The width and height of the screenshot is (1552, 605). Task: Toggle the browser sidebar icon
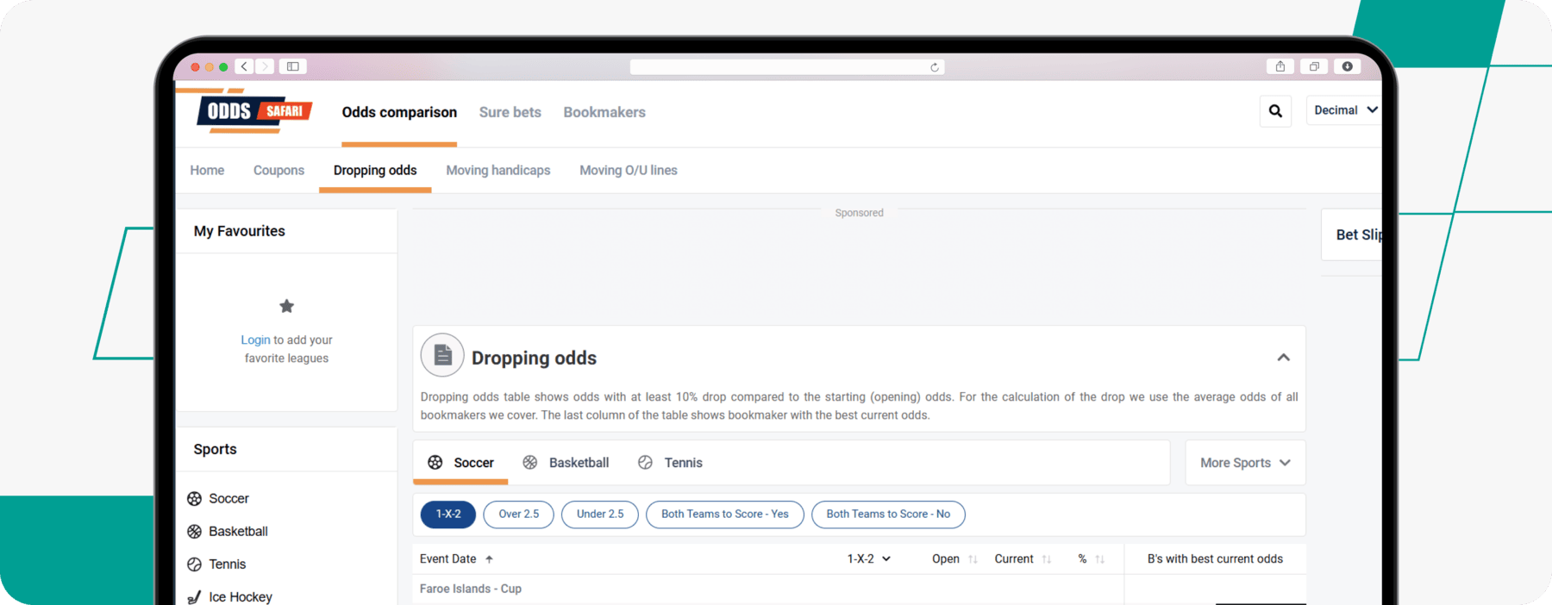(x=293, y=66)
